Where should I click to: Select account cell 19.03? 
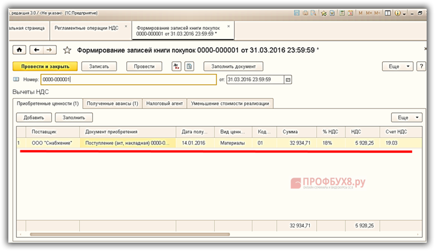point(401,143)
